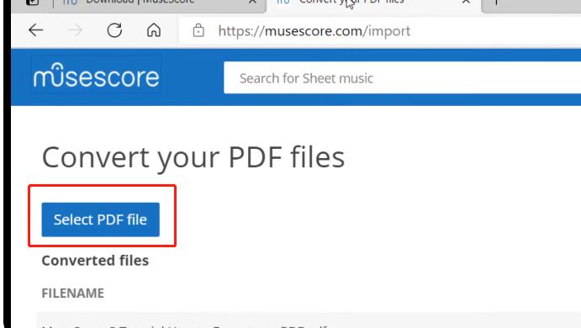Click the Converted files heading
Viewport: 581px width, 328px height.
coord(95,261)
